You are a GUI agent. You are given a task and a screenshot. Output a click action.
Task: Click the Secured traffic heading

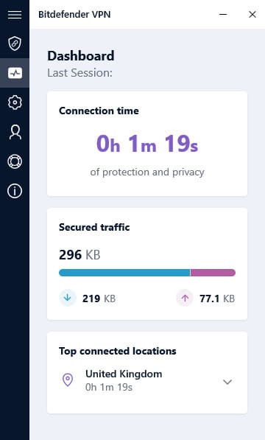94,227
